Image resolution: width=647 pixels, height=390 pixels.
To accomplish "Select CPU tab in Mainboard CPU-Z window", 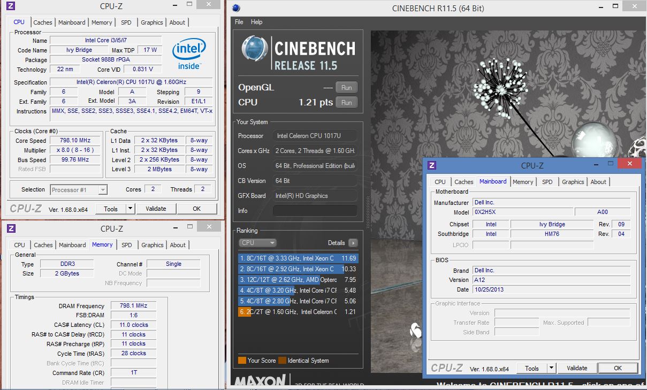I will pyautogui.click(x=440, y=182).
